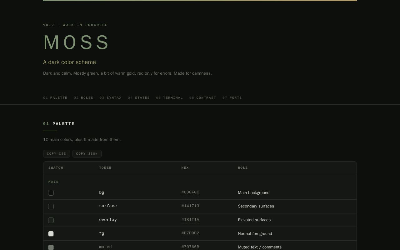Click the 'A dark color scheme' subtitle

(69, 62)
